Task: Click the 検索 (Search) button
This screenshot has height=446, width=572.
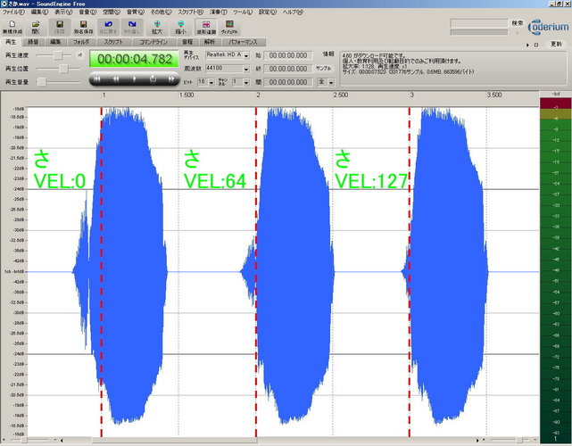Action: 517,23
